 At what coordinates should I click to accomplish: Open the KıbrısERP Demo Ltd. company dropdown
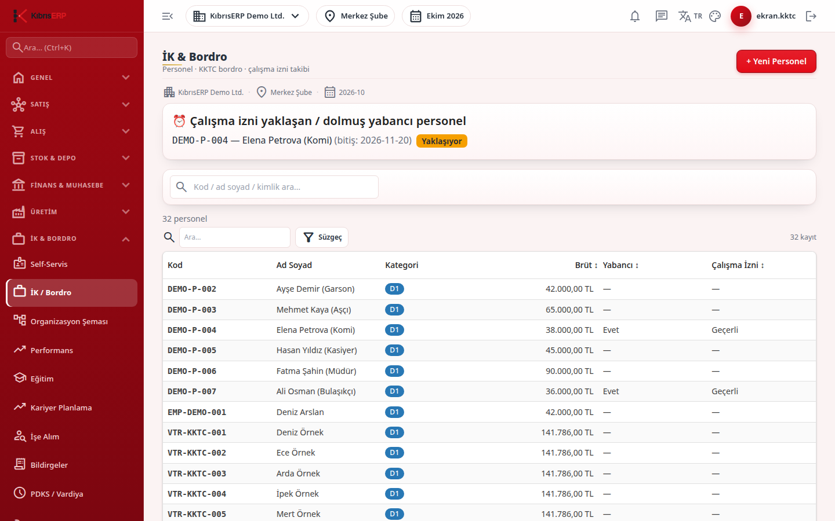pos(247,16)
